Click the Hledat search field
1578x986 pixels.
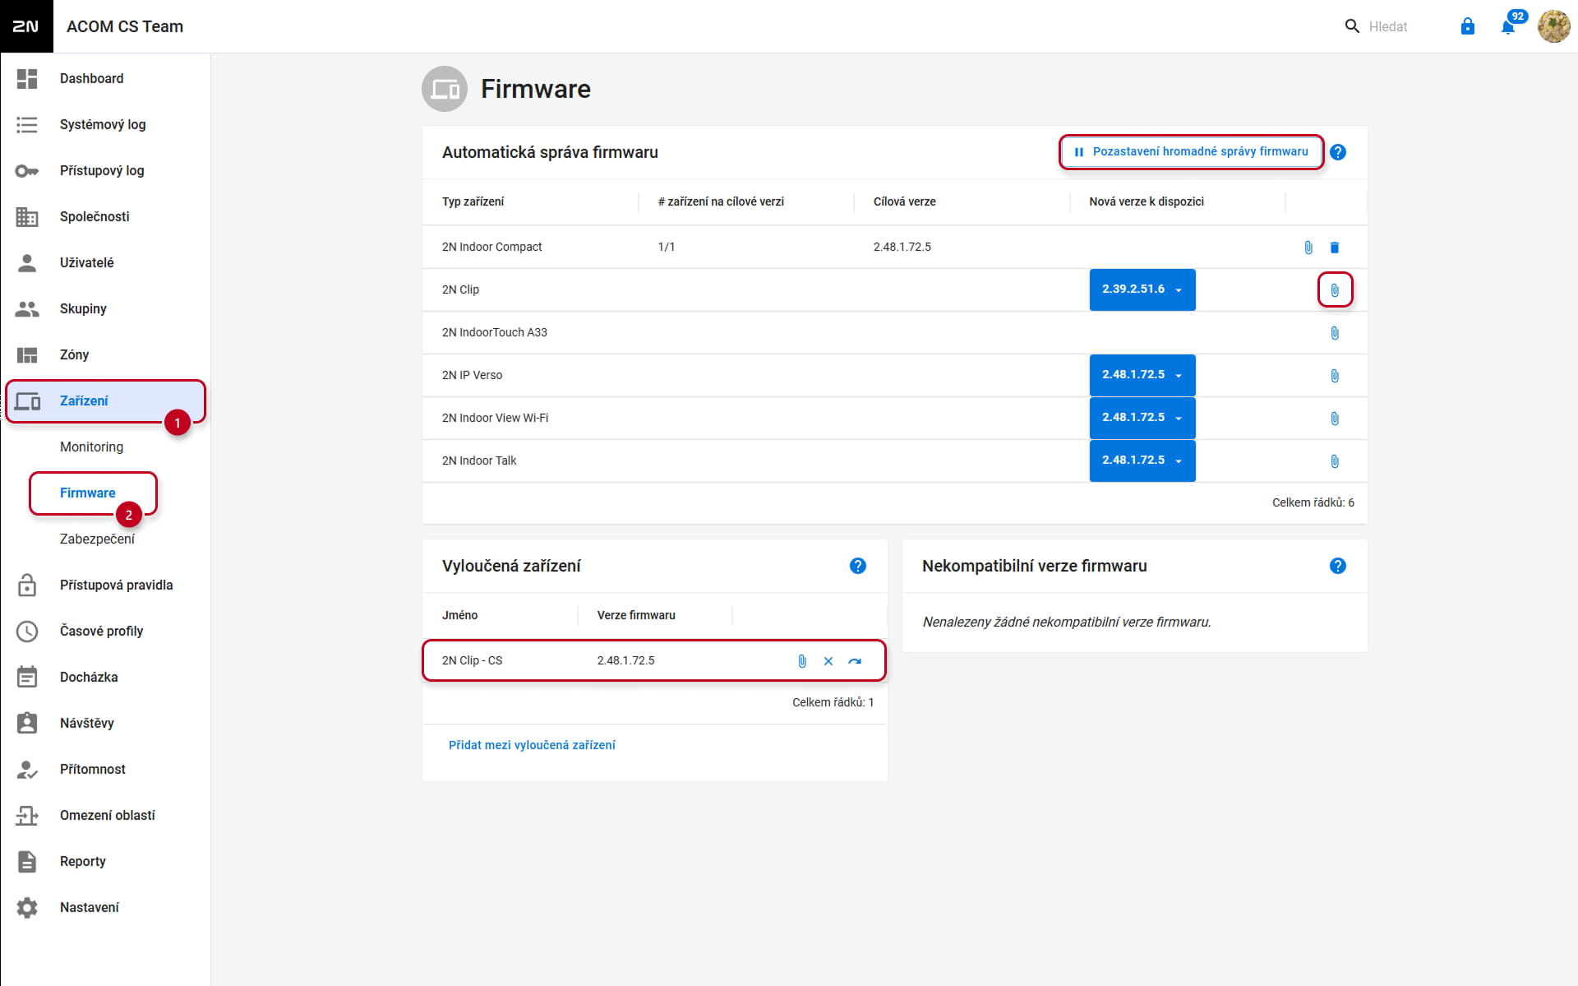pos(1389,26)
